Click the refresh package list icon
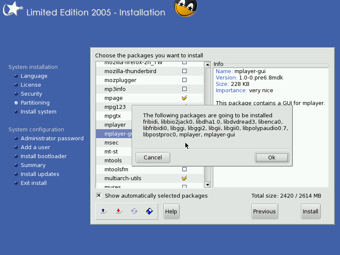Screen dimensions: 340x255 pyautogui.click(x=134, y=211)
